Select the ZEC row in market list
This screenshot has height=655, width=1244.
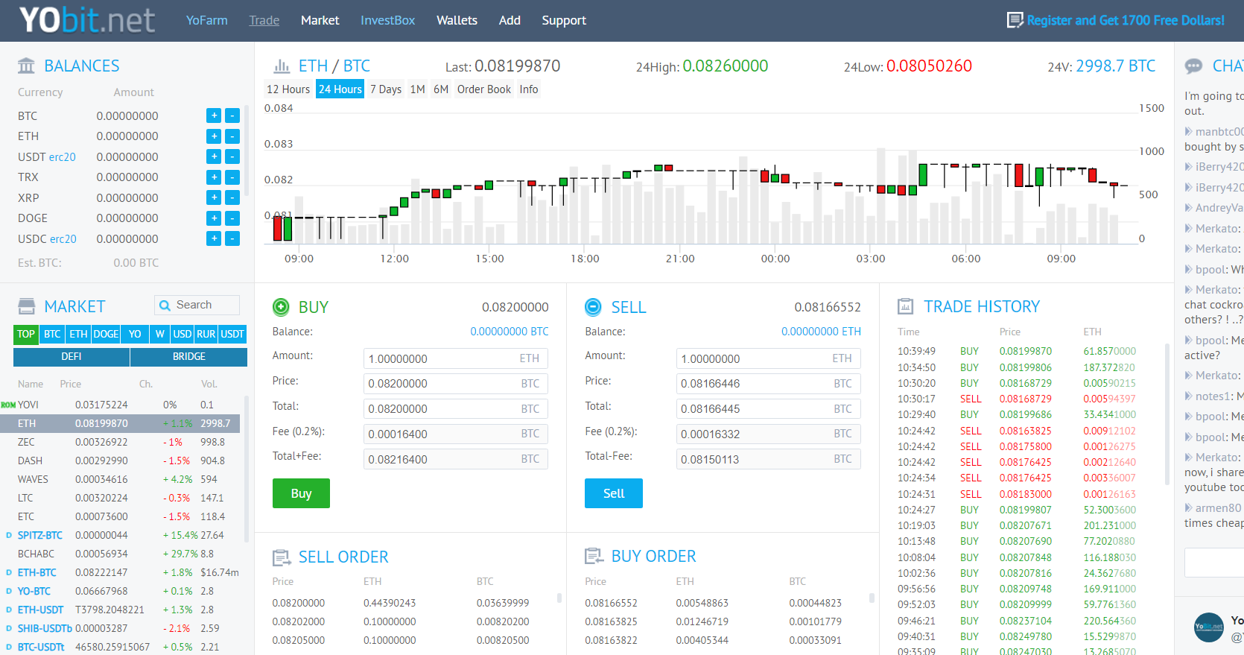coord(120,442)
